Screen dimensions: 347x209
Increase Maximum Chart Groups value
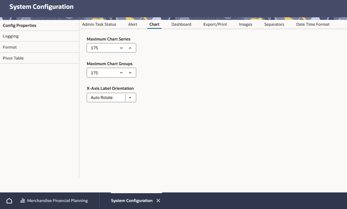click(130, 73)
